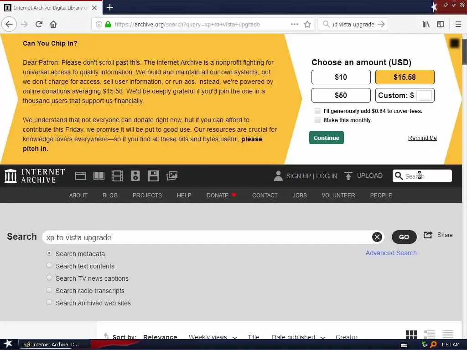Select Search TV news captions option
Screen dimensions: 467x350
point(49,278)
